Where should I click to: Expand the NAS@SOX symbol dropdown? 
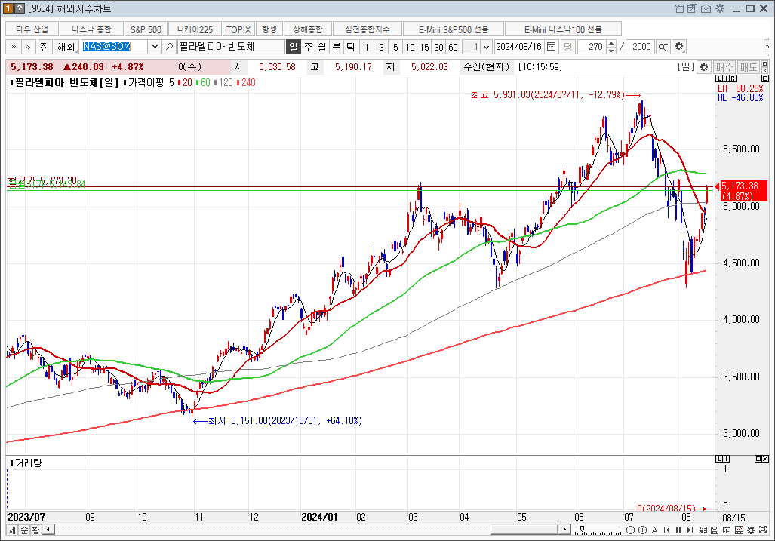[x=155, y=47]
